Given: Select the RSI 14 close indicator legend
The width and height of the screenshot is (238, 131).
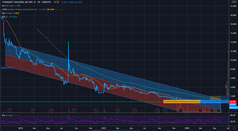Looking at the screenshot, I should click(8, 116).
